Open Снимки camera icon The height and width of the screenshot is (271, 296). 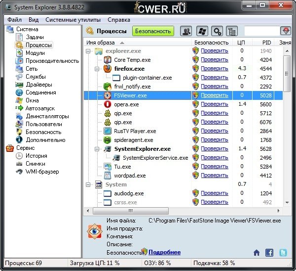[19, 164]
